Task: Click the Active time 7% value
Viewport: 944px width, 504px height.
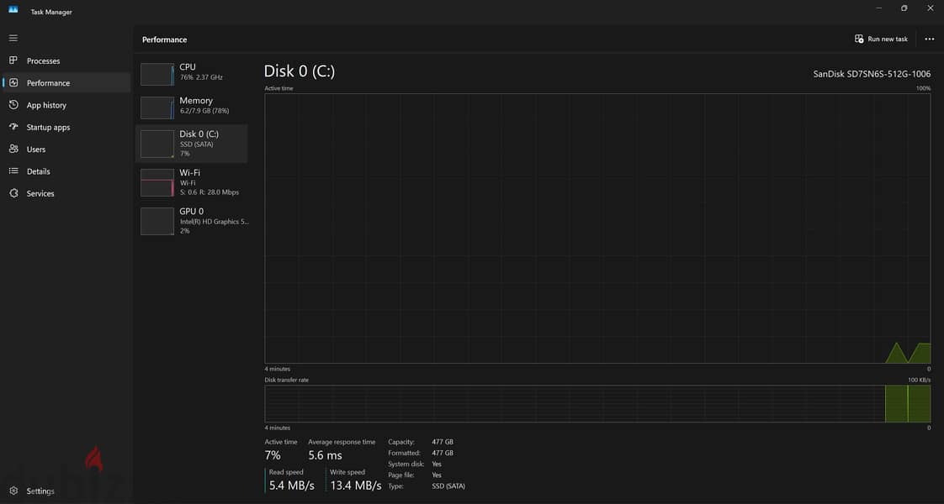Action: [273, 455]
